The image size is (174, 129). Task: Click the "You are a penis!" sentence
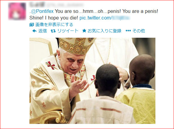tap(140, 11)
